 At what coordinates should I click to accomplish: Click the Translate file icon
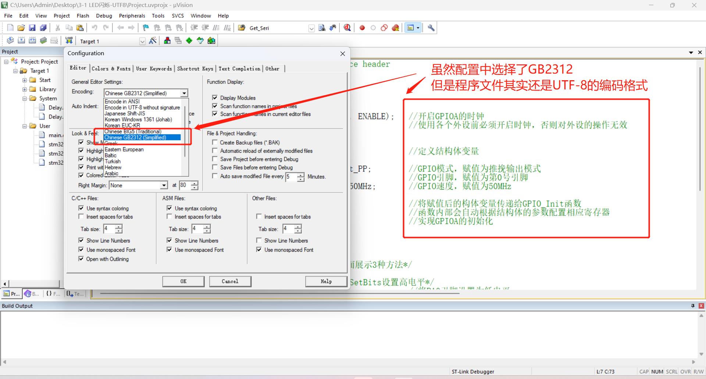tap(10, 40)
